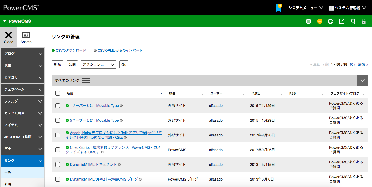Click the green CSV download icon
The width and height of the screenshot is (372, 187).
coord(53,51)
